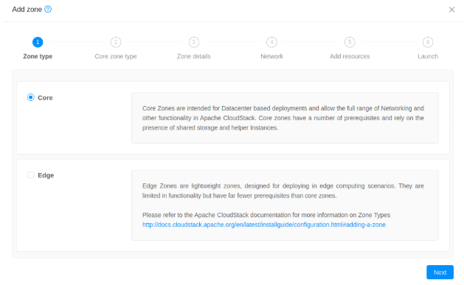Click the Zone type step label
Image resolution: width=464 pixels, height=285 pixels.
click(x=38, y=57)
